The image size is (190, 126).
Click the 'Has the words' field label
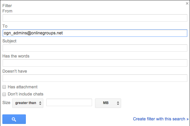point(16,56)
